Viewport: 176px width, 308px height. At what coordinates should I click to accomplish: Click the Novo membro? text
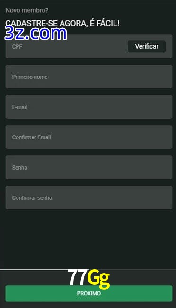coord(27,10)
